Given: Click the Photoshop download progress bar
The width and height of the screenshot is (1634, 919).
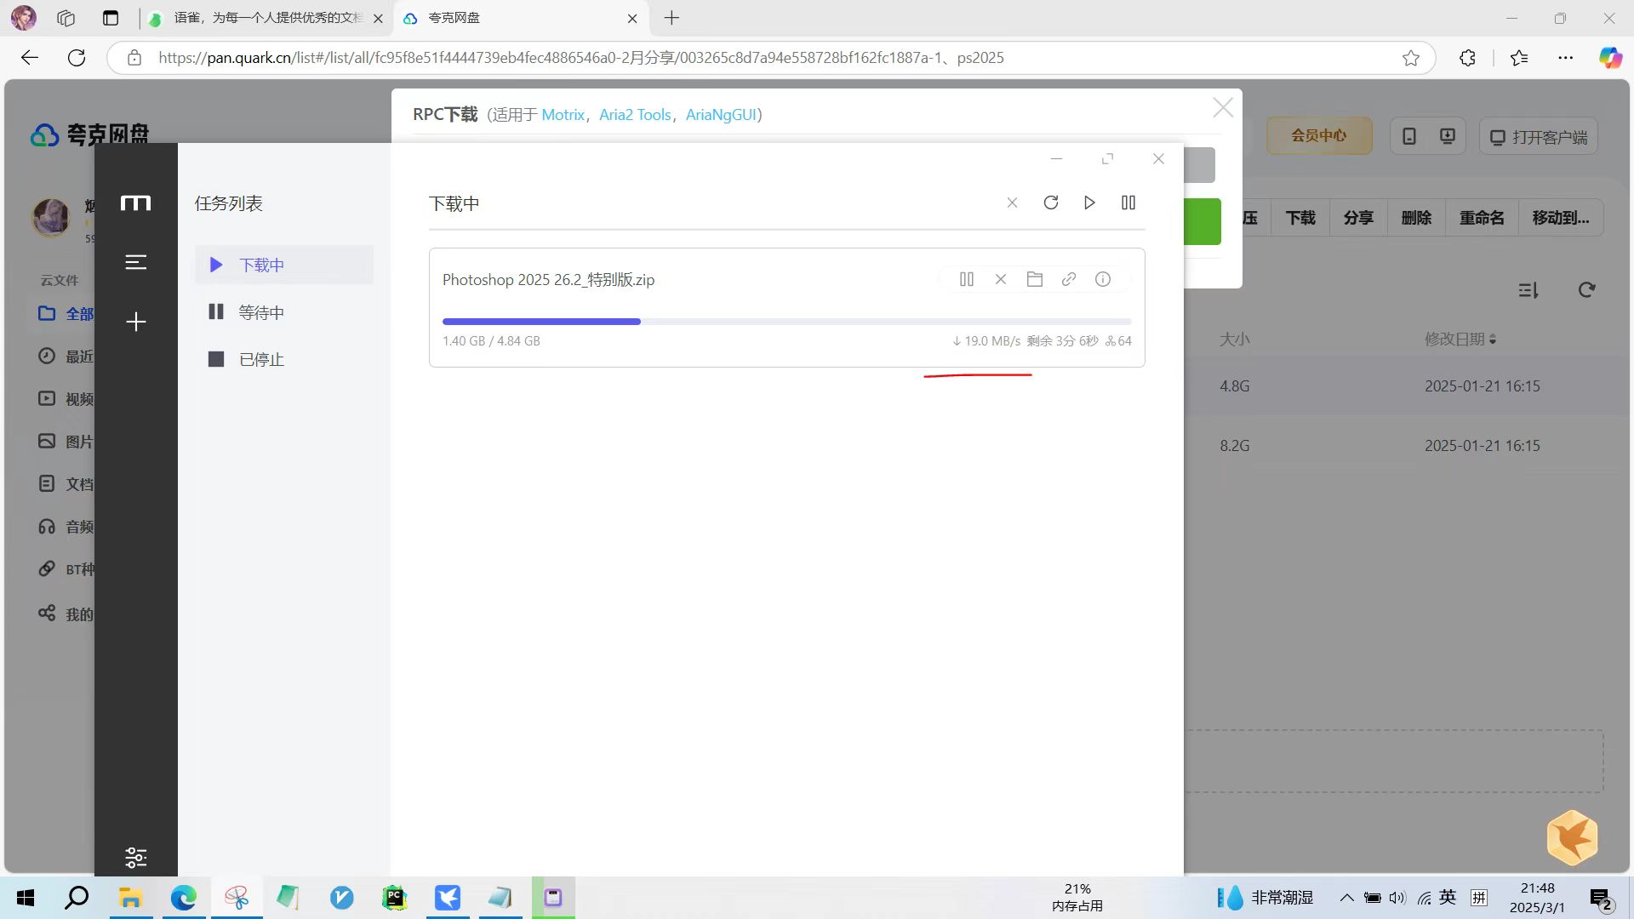Looking at the screenshot, I should (x=787, y=322).
